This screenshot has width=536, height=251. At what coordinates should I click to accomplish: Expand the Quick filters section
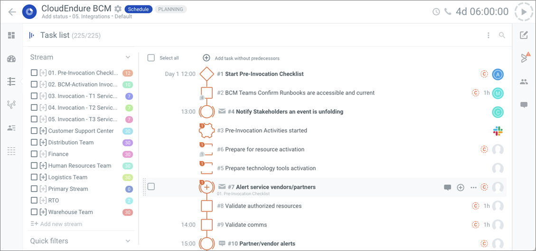point(128,241)
